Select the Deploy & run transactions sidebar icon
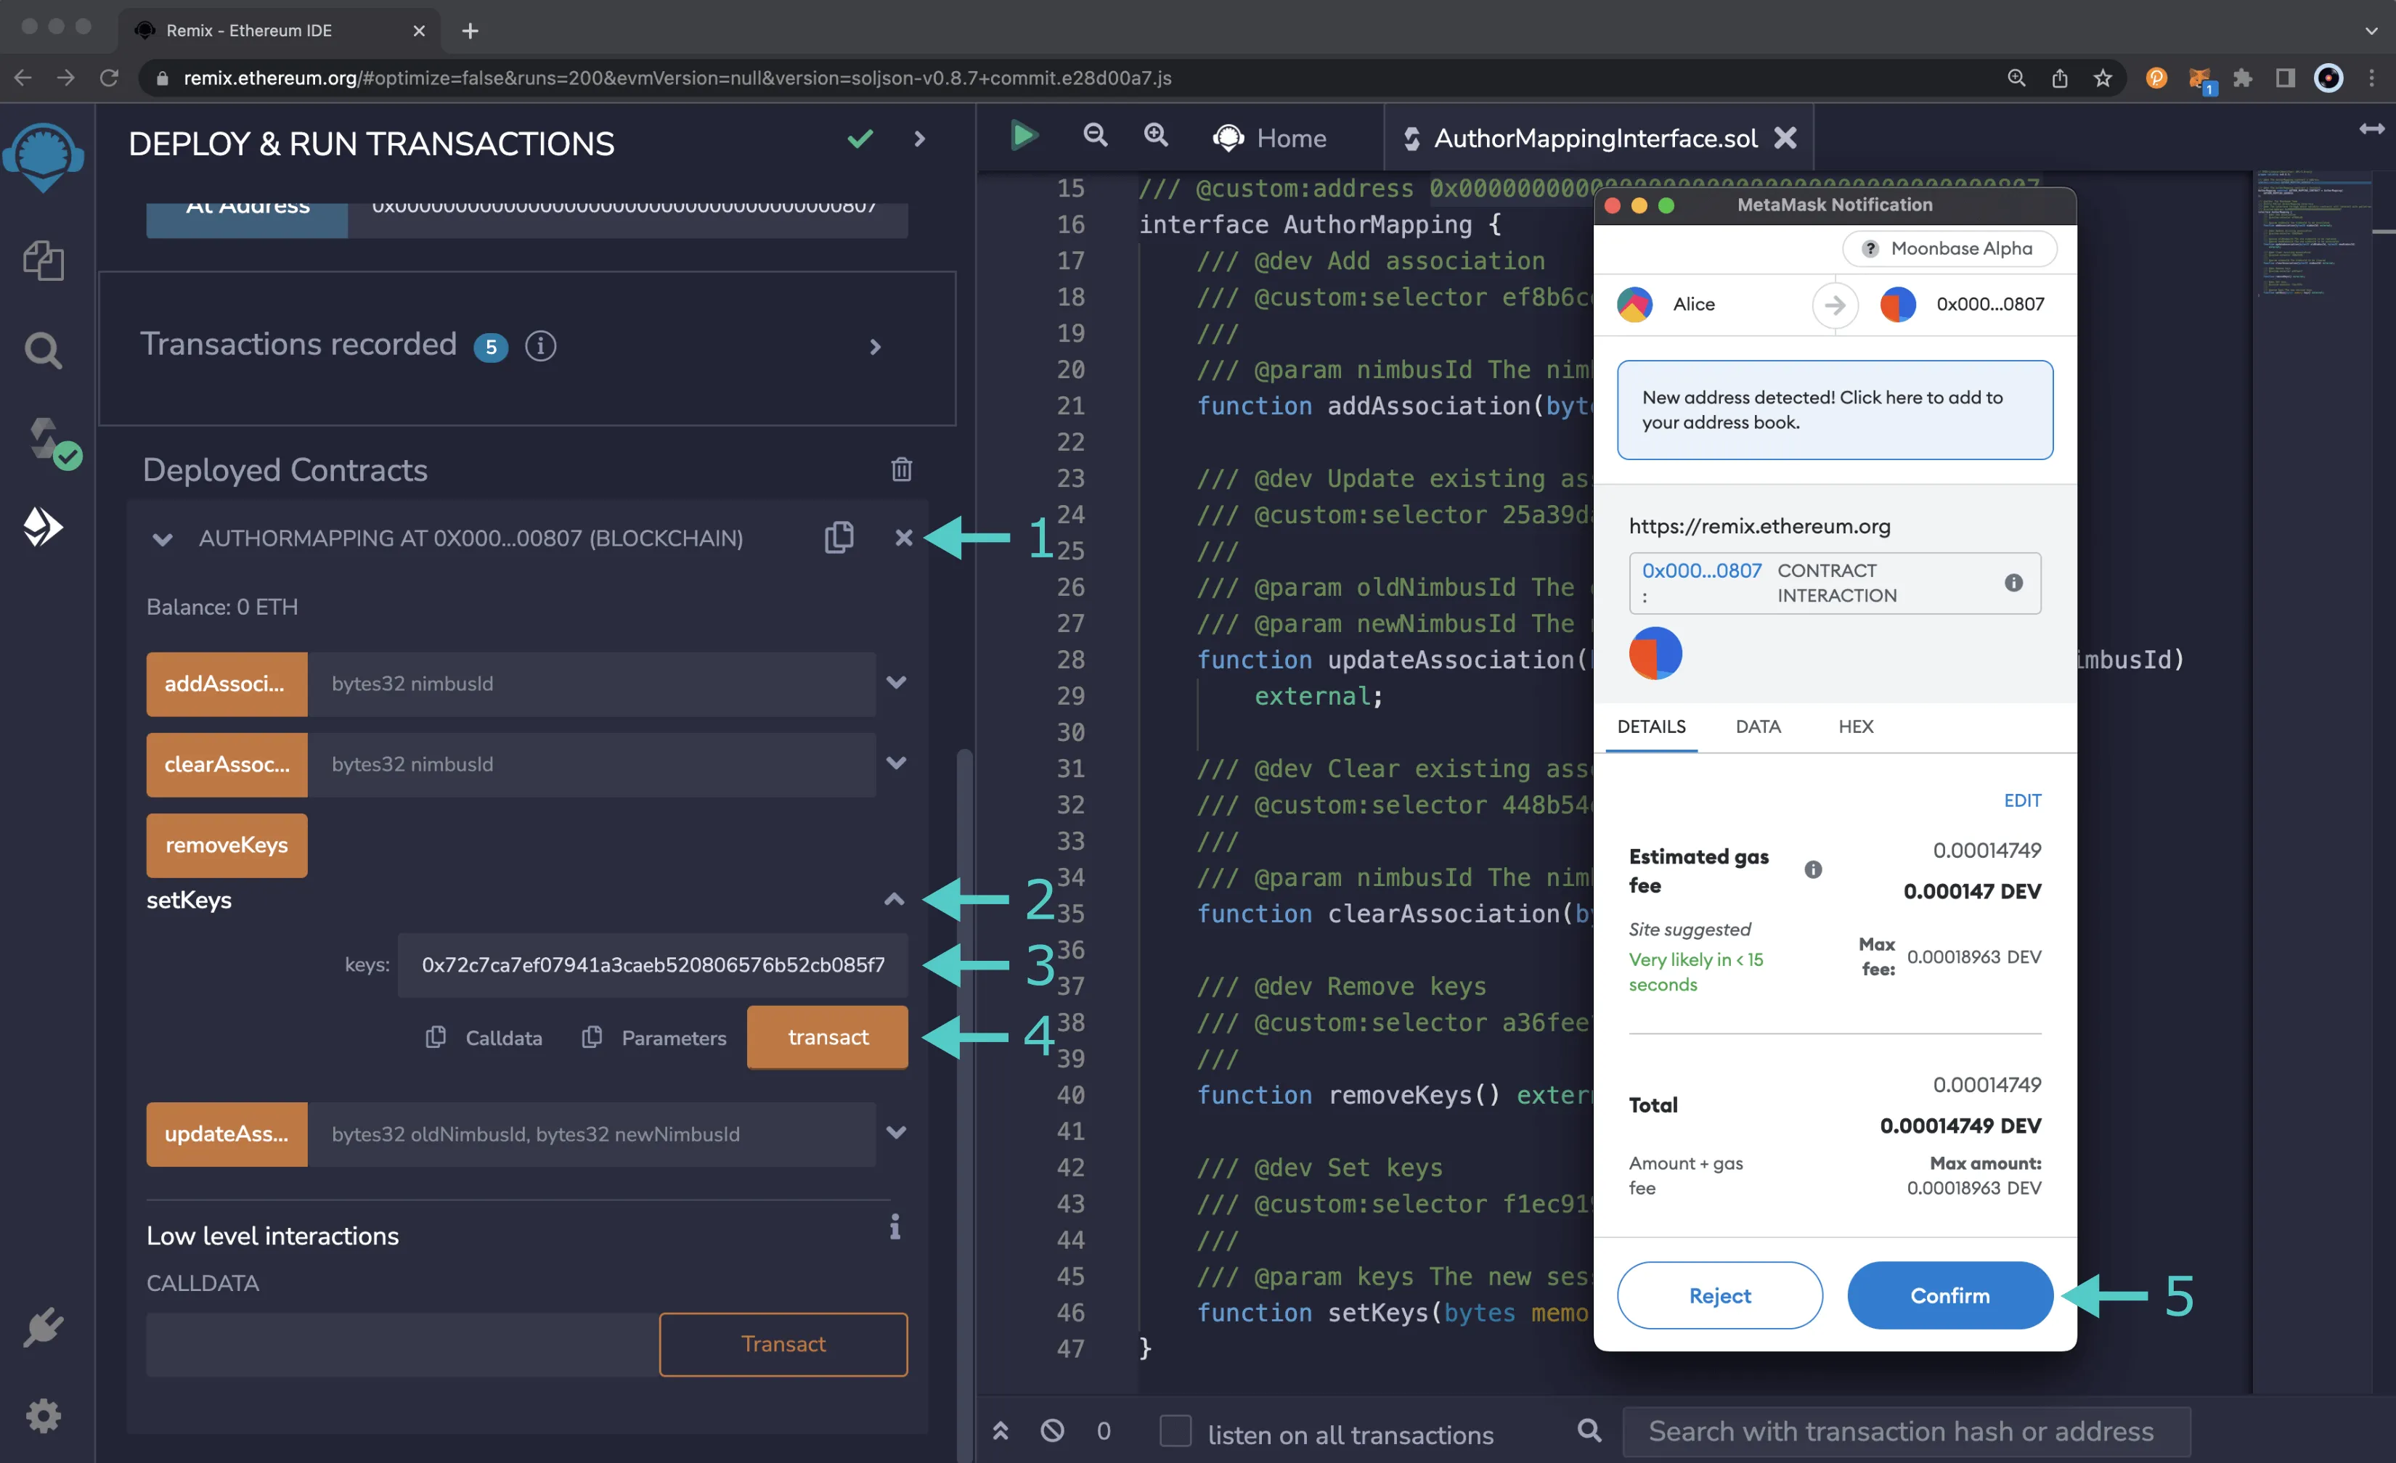Image resolution: width=2396 pixels, height=1463 pixels. coord(43,527)
